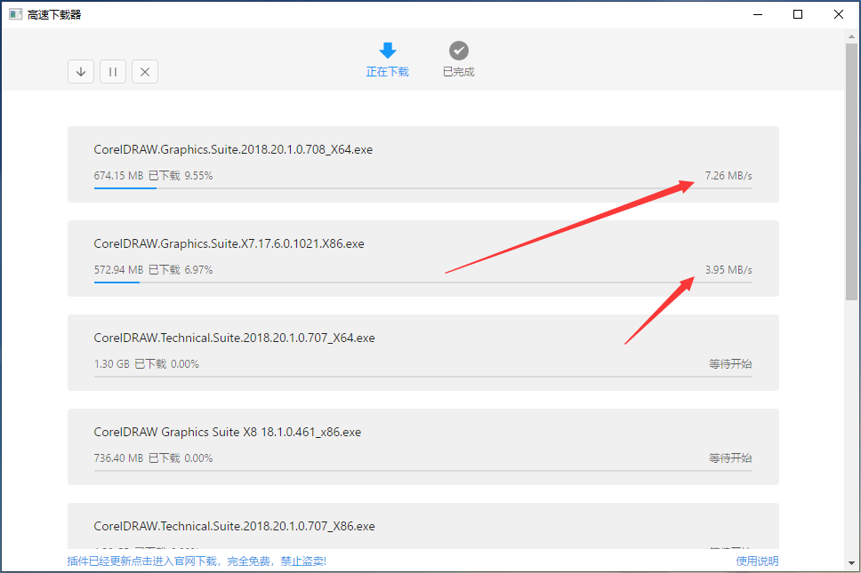Image resolution: width=861 pixels, height=573 pixels.
Task: Click the scrollbar up arrow
Action: (852, 36)
